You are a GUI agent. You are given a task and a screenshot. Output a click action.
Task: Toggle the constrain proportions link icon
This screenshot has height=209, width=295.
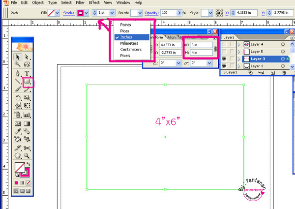pos(215,49)
